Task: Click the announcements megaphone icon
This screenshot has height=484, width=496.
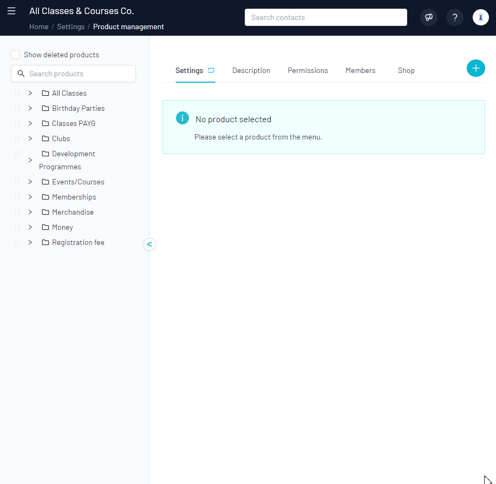Action: [x=429, y=17]
